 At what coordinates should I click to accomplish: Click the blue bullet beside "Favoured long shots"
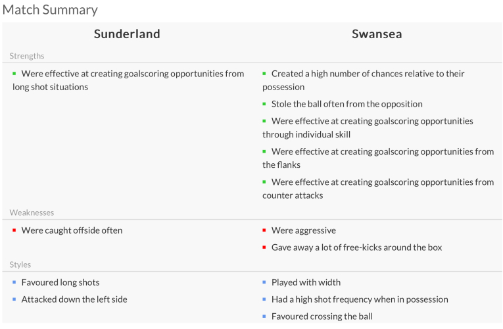(14, 282)
